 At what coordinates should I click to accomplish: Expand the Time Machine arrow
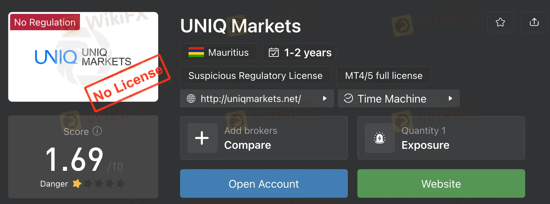(450, 98)
